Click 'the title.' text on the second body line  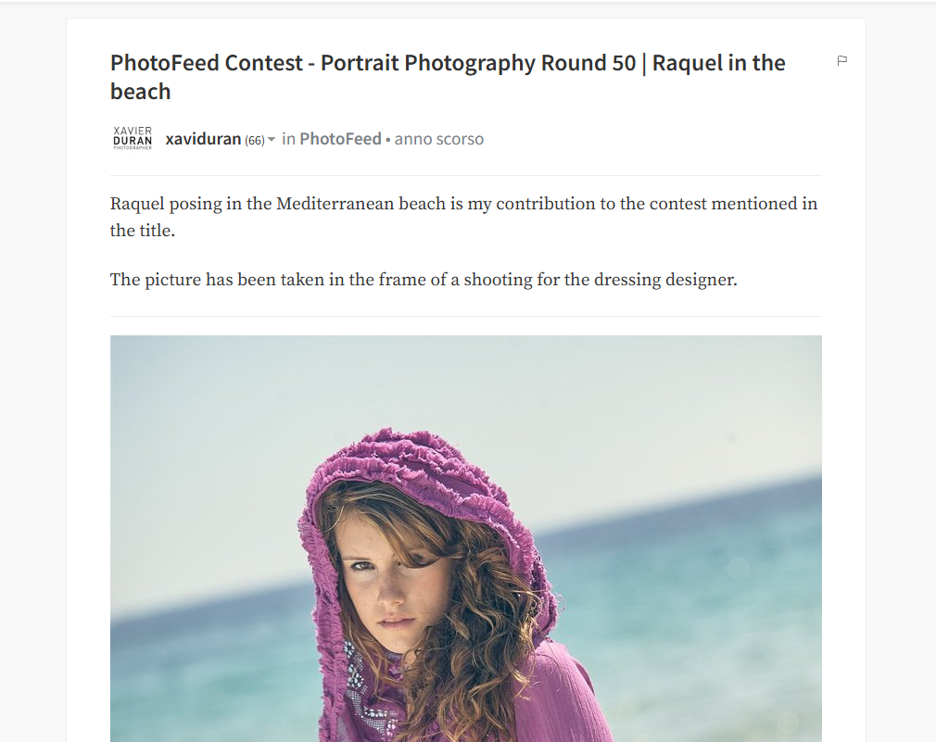(142, 231)
